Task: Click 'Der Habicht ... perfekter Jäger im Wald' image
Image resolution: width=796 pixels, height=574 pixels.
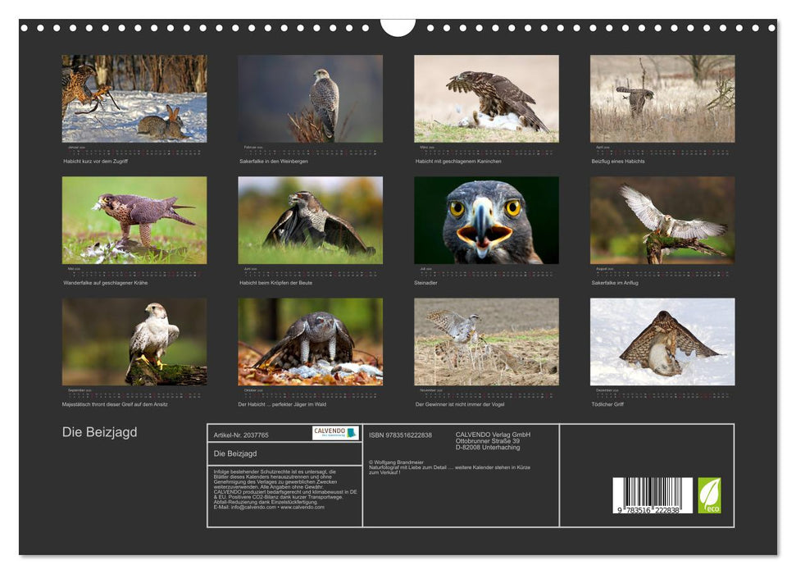Action: tap(310, 341)
